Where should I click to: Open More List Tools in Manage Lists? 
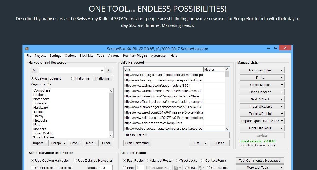262,128
